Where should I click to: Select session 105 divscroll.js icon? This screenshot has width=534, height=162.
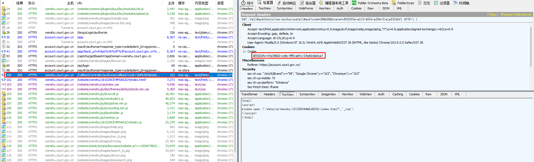point(4,94)
